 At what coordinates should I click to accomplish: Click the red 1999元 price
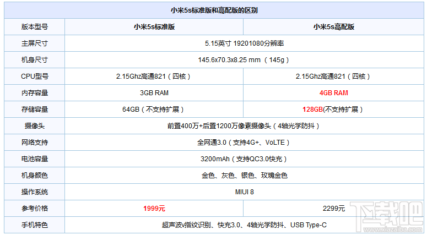coord(154,209)
